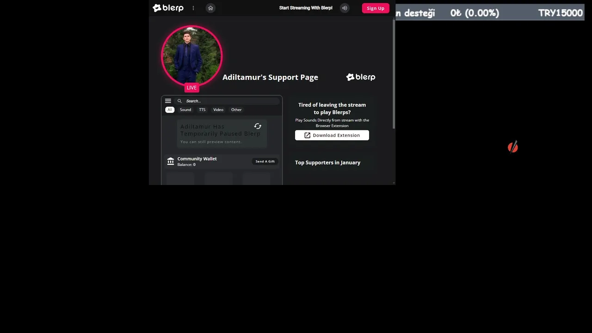Select the Sound filter tab
This screenshot has width=592, height=333.
tap(185, 110)
